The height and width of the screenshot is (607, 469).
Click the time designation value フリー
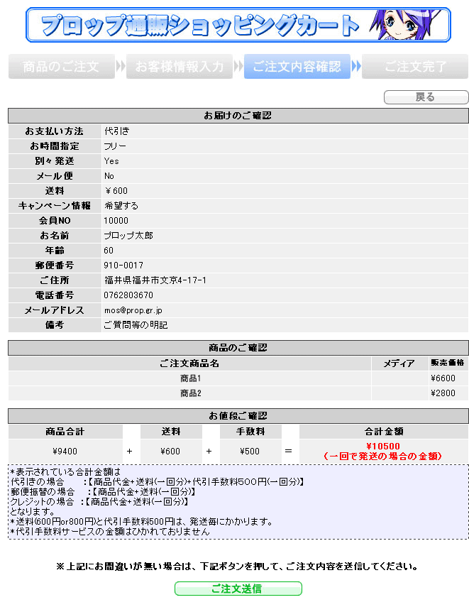tap(115, 146)
